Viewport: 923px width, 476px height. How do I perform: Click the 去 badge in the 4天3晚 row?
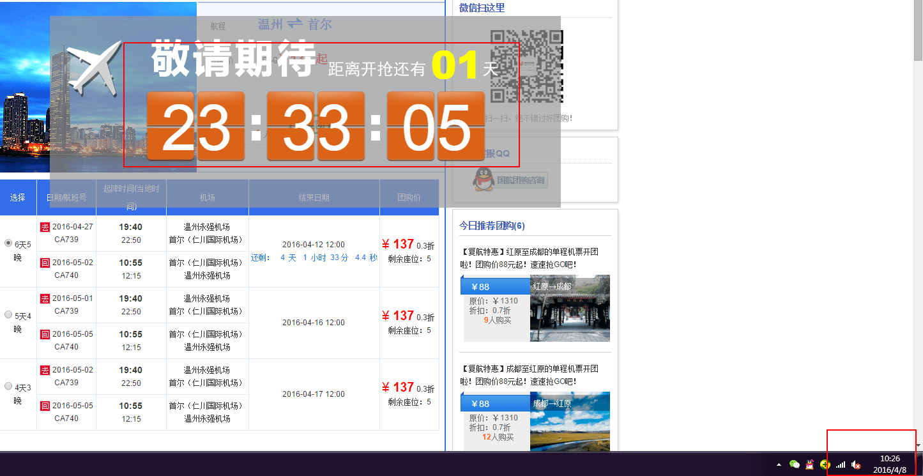(45, 370)
